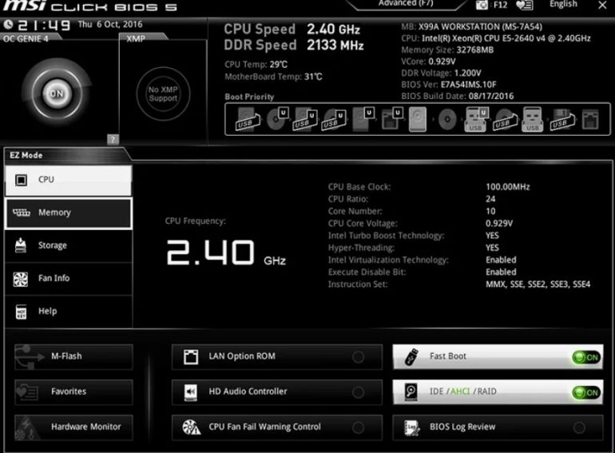
Task: Click the DDR Voltage 1.200V line
Action: (441, 74)
